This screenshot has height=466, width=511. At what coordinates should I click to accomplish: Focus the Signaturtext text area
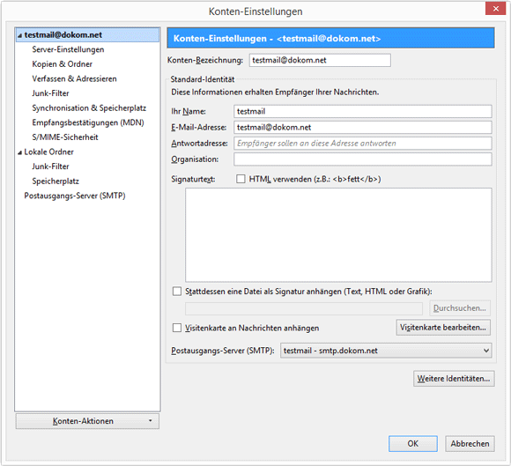338,235
